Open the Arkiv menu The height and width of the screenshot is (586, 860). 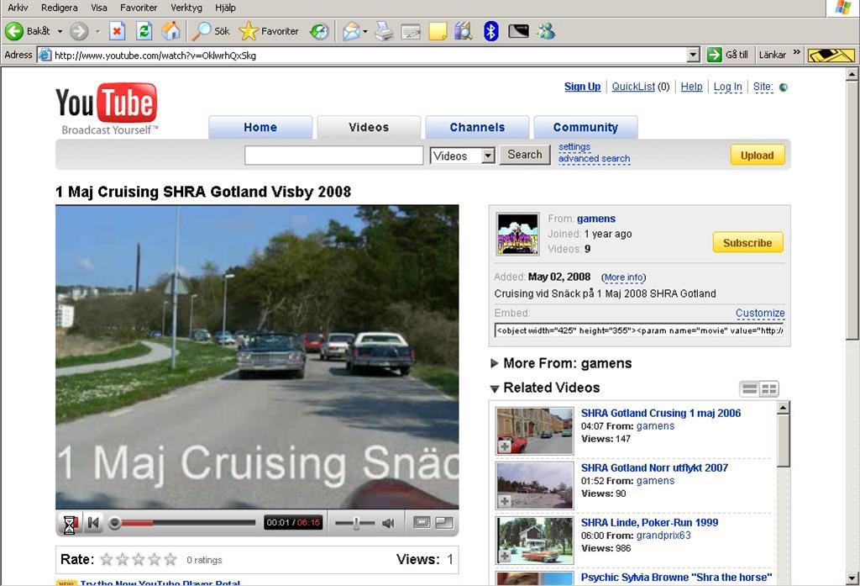click(18, 8)
